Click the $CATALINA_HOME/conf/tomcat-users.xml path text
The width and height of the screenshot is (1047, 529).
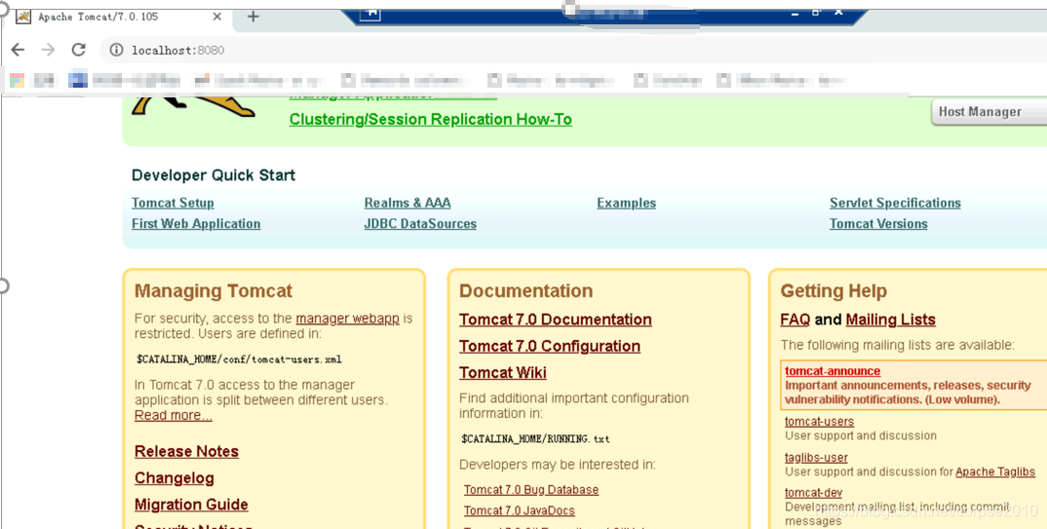tap(239, 359)
